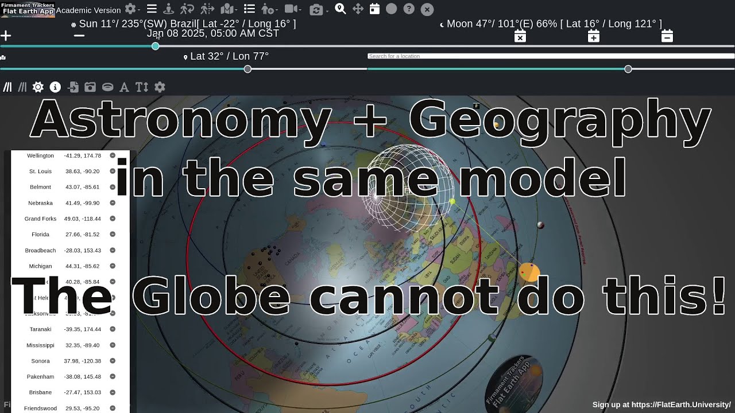Remove Michigan from location list
The width and height of the screenshot is (735, 413).
pyautogui.click(x=113, y=266)
